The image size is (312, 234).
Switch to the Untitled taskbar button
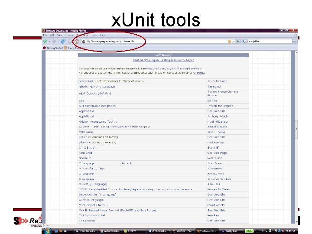(183, 231)
